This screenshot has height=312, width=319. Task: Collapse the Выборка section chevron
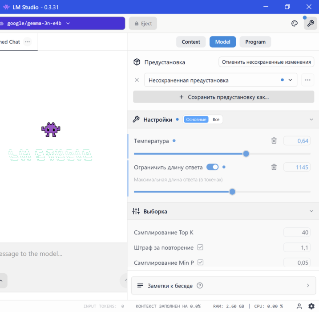311,211
